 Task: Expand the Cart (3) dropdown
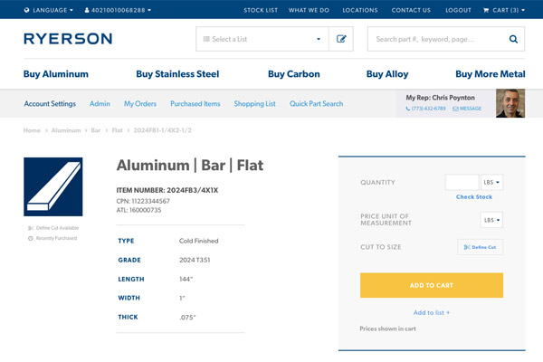(504, 10)
